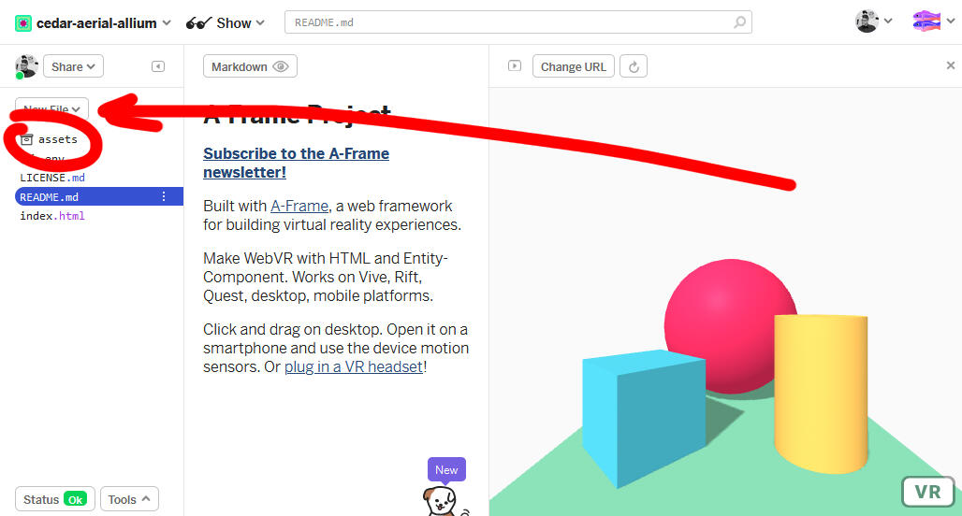This screenshot has height=516, width=962.
Task: Click the preview pane play icon
Action: [514, 66]
